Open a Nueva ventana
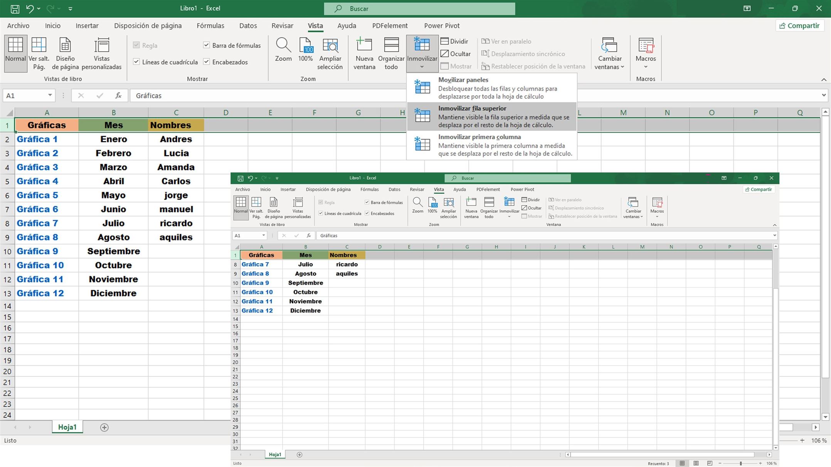Image resolution: width=831 pixels, height=467 pixels. [x=363, y=53]
